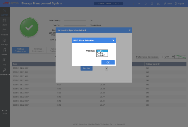The height and width of the screenshot is (127, 188).
Task: Click the alarm bell icon in header
Action: 145,4
